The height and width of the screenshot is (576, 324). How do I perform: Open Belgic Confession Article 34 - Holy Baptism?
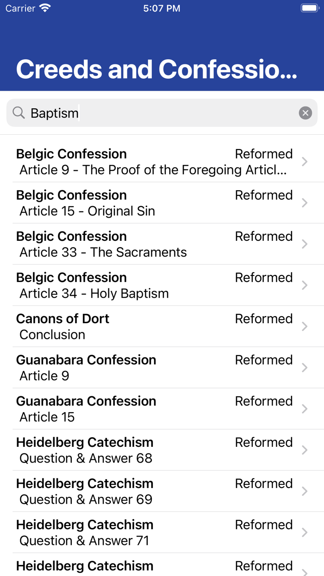(139, 285)
